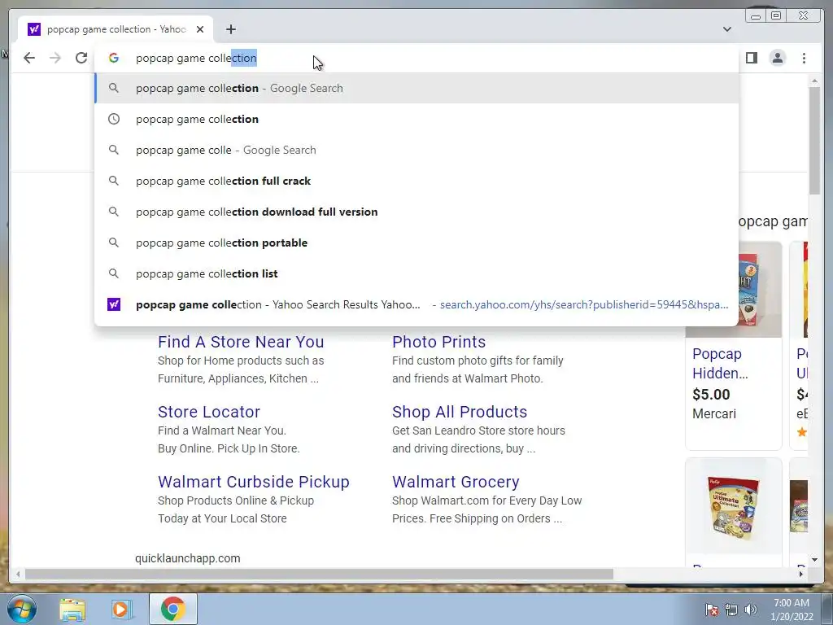This screenshot has width=833, height=625.
Task: Select the popcap game collection Yahoo tab
Action: [x=115, y=29]
